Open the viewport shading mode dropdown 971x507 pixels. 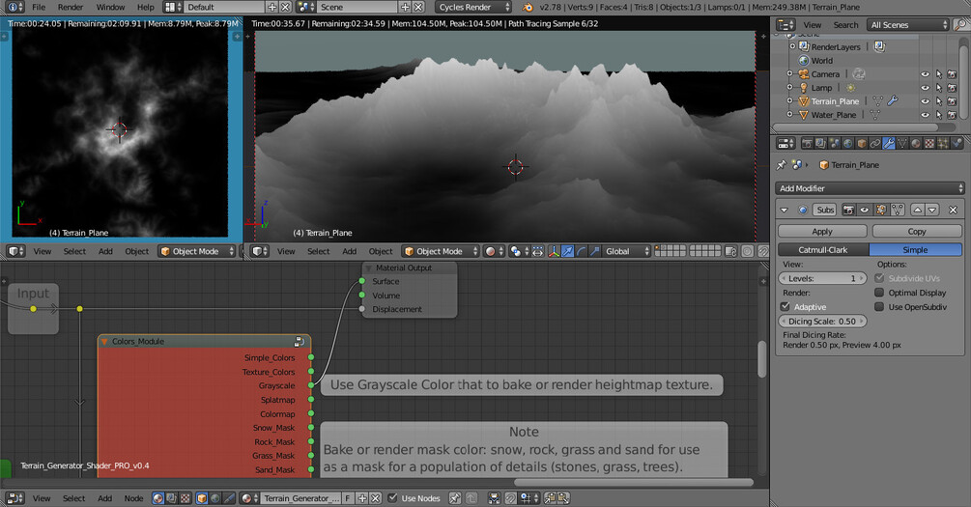pos(495,251)
